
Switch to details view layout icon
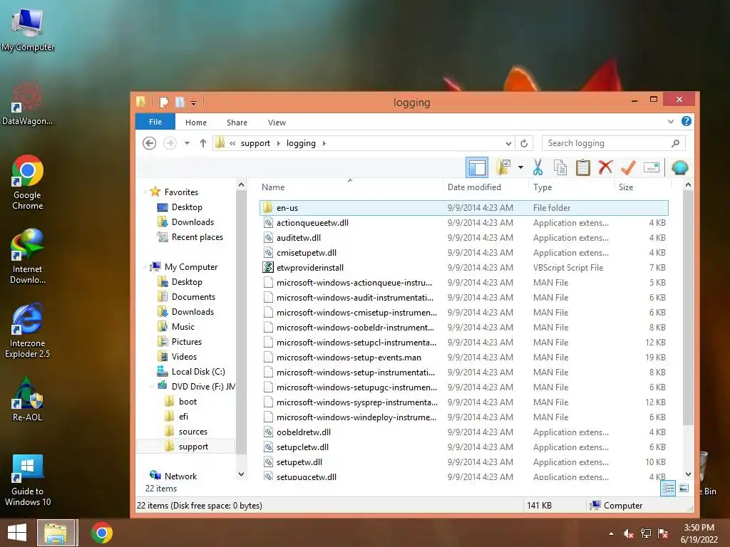[669, 489]
